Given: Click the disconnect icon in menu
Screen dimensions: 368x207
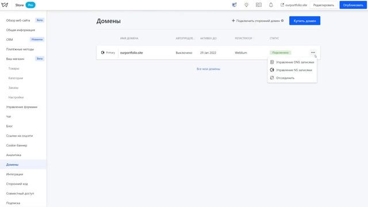Looking at the screenshot, I should click(x=272, y=78).
